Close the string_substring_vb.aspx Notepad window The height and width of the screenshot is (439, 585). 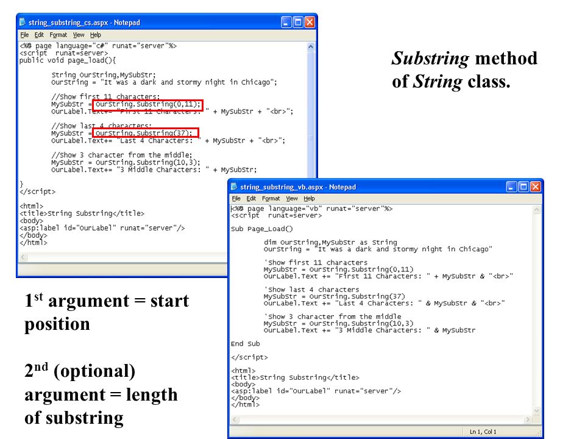536,187
